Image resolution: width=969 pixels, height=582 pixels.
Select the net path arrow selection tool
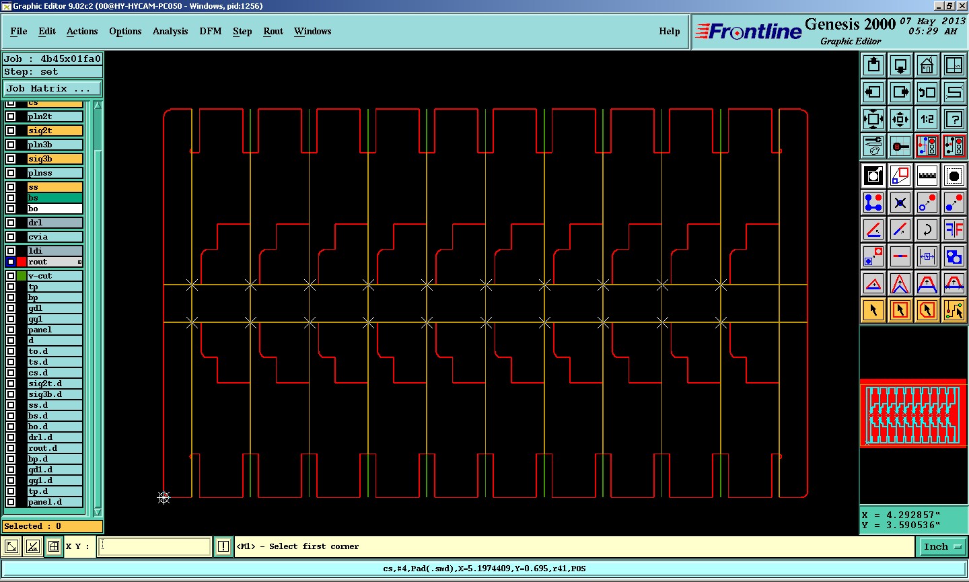point(954,310)
